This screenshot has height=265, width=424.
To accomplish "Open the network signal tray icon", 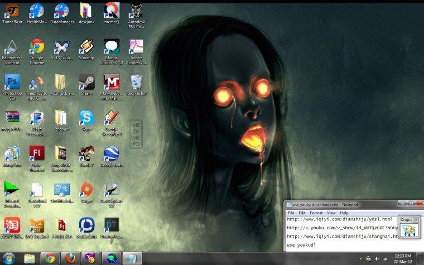I will coord(385,259).
